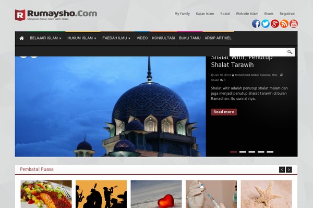This screenshot has width=313, height=208.
Task: Go to home via house icon
Action: click(x=21, y=38)
